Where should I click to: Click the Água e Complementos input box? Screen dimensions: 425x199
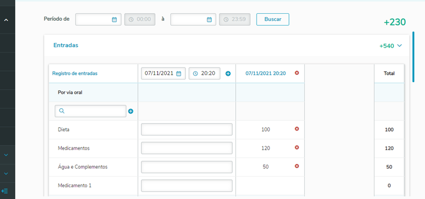(x=187, y=167)
